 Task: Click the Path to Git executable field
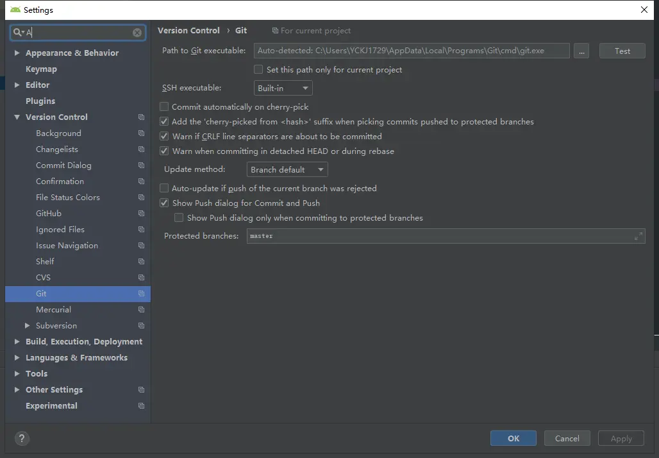[x=412, y=51]
